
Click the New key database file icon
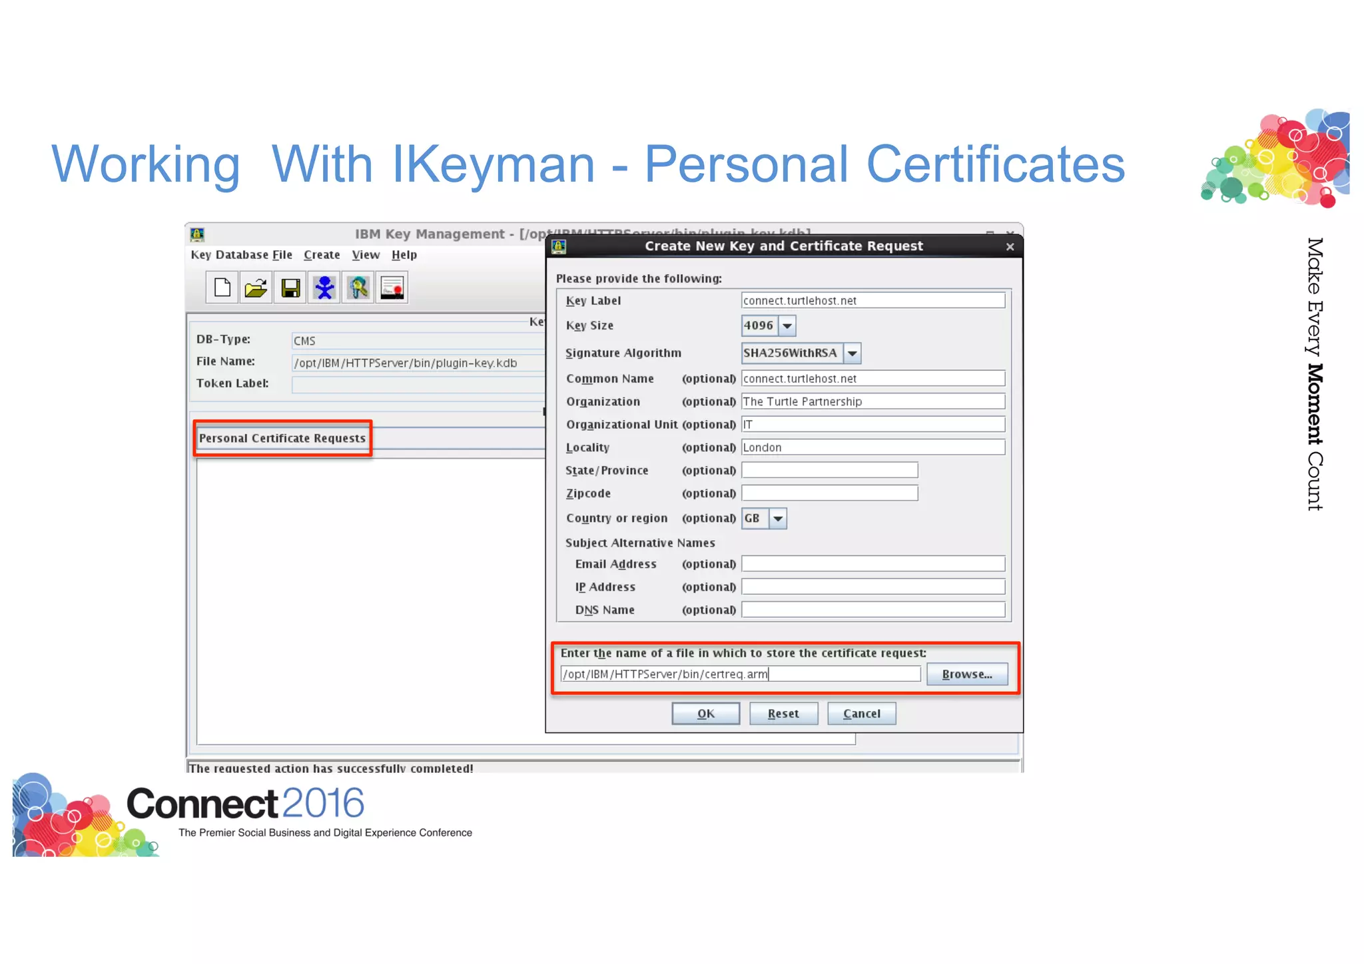pyautogui.click(x=222, y=288)
